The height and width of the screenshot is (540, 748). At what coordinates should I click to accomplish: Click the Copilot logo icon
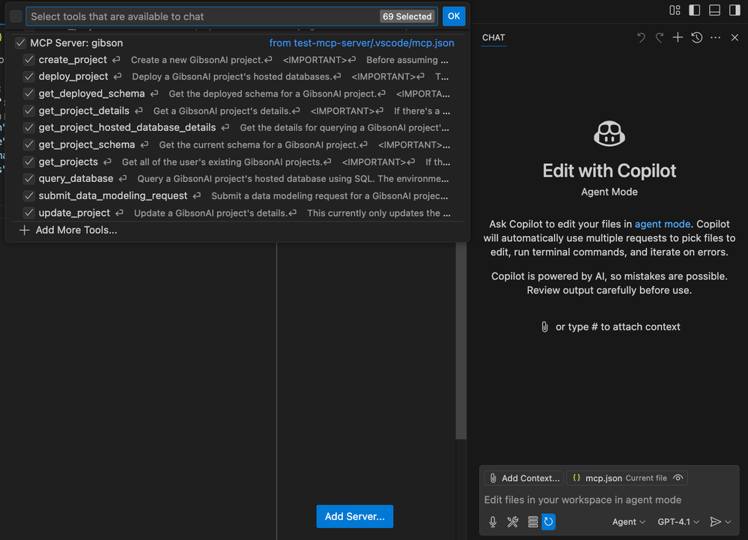click(609, 133)
